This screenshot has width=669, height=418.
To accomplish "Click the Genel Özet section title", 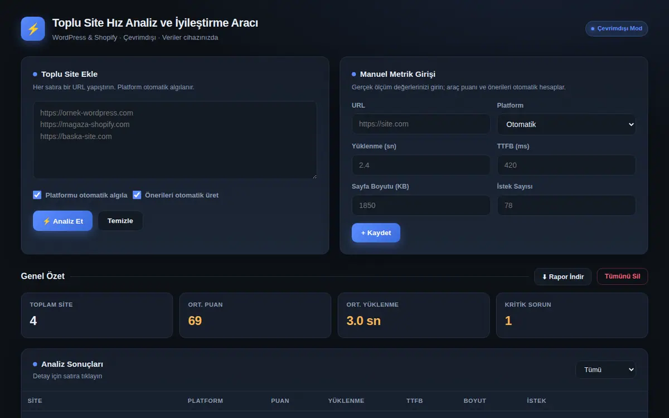I will click(43, 276).
